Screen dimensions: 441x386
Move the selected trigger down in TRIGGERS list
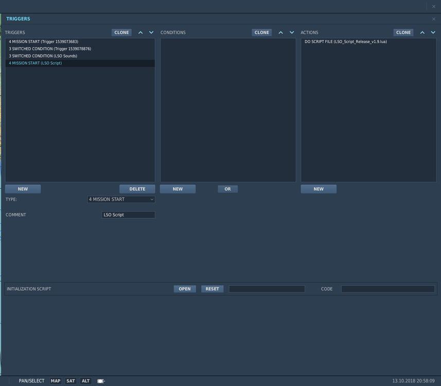[x=151, y=32]
